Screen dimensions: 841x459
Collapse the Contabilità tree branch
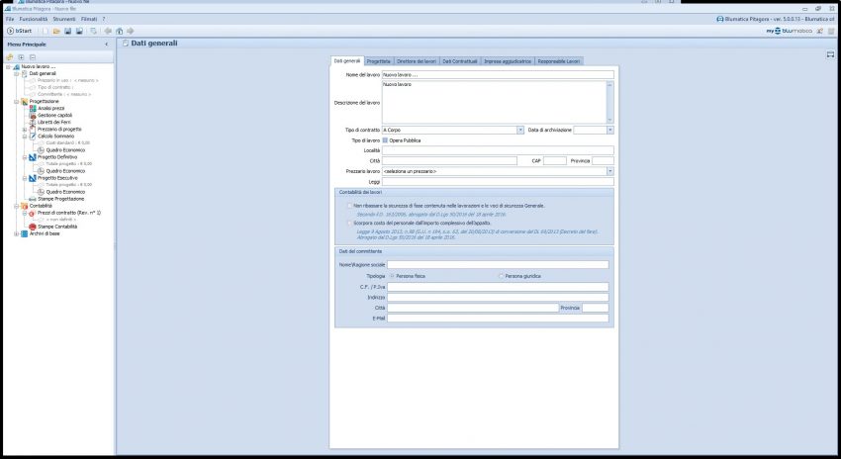coord(17,206)
